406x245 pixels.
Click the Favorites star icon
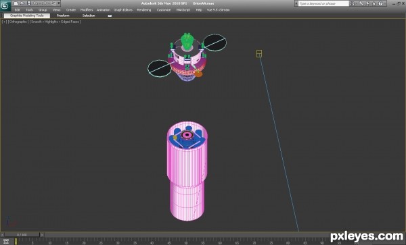374,3
